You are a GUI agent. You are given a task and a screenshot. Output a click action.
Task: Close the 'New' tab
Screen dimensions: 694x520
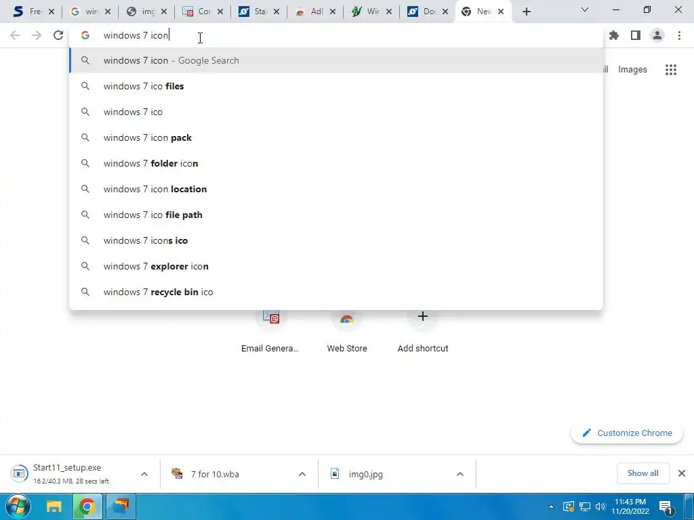point(501,12)
